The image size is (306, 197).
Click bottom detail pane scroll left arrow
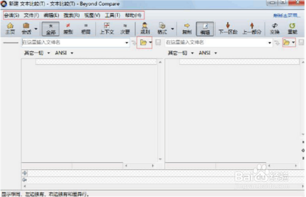(x=25, y=186)
